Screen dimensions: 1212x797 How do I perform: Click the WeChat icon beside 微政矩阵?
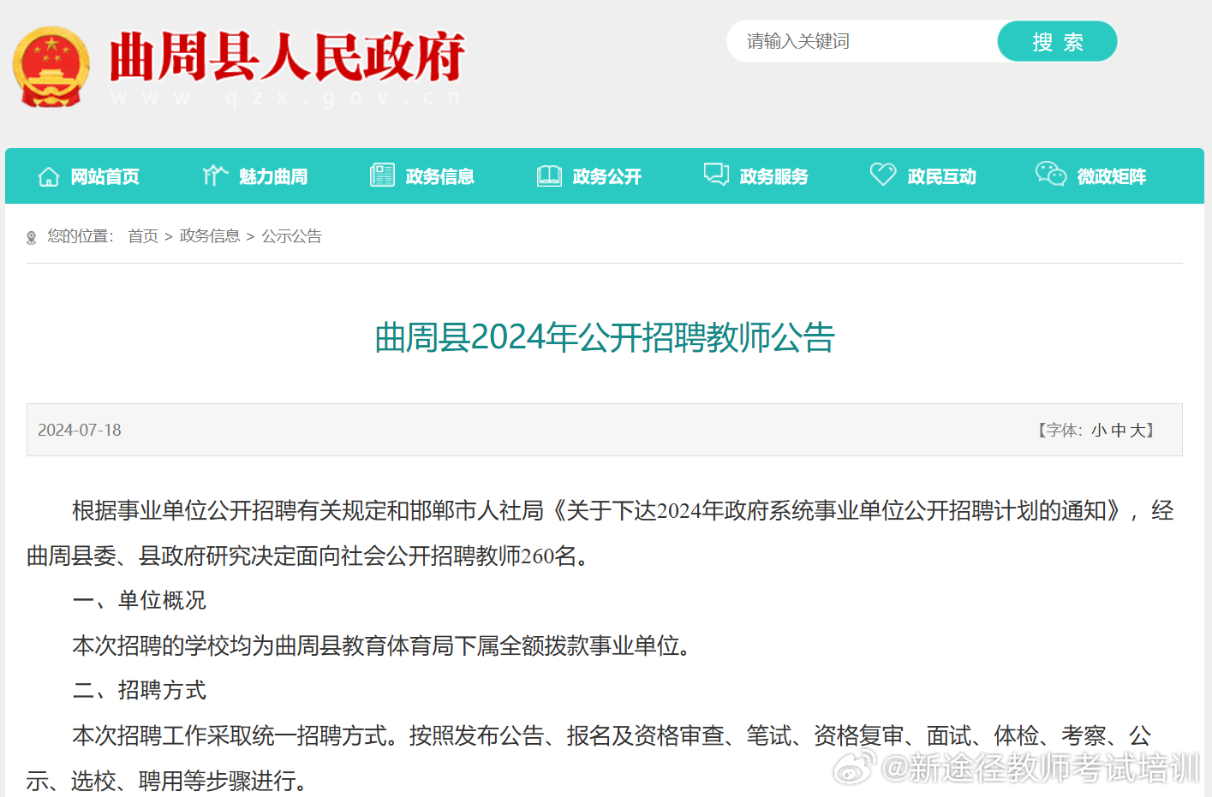[x=1051, y=174]
